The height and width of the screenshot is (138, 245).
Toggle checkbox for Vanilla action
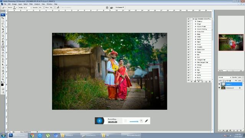[x=188, y=75]
